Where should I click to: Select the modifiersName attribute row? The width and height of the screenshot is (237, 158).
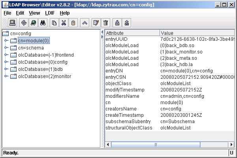tap(170, 96)
